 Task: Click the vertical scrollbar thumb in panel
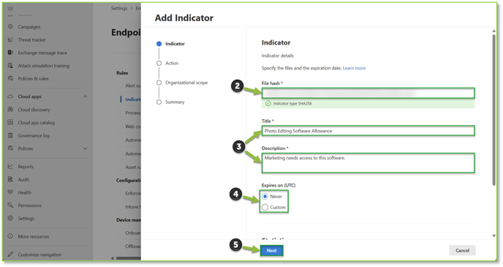tap(493, 110)
